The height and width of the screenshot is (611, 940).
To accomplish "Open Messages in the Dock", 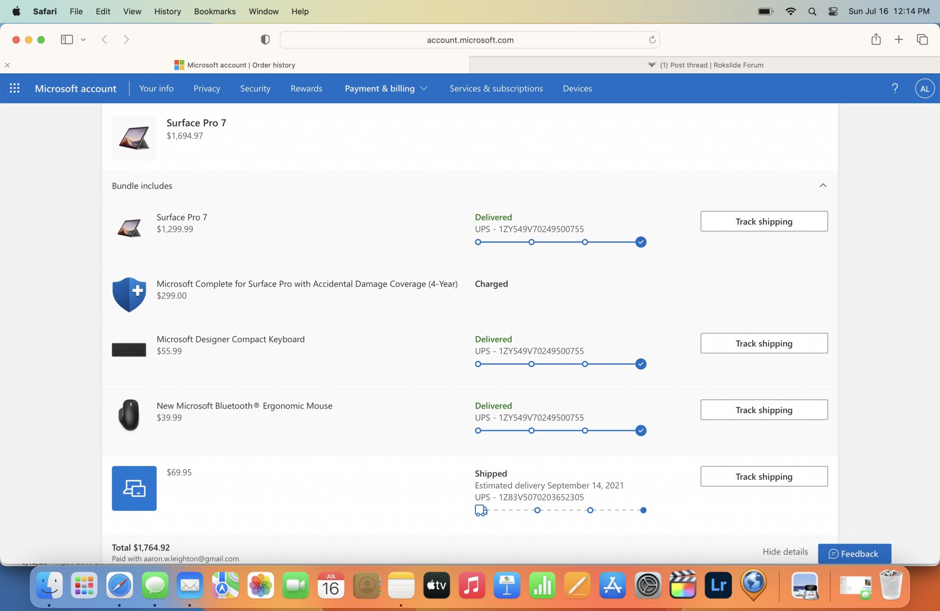I will (155, 585).
